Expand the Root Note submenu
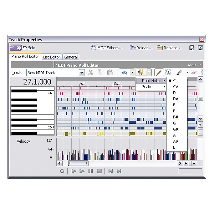214x214 pixels. tap(151, 81)
